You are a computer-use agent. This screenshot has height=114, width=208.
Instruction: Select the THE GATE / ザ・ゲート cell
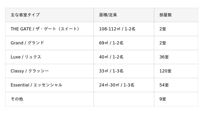tap(45, 29)
